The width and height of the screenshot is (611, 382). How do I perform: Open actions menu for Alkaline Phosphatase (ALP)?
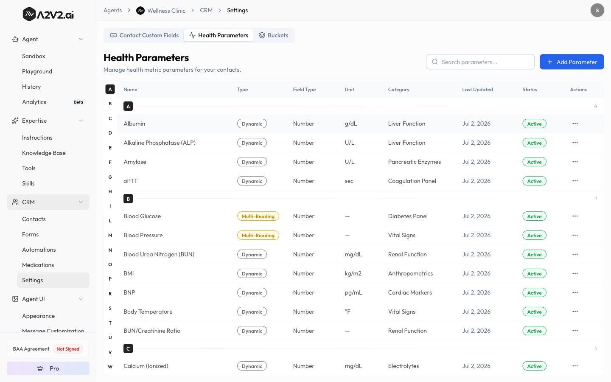click(575, 143)
